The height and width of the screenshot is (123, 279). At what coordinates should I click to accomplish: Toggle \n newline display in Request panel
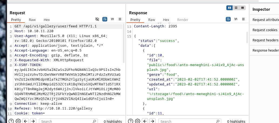coord(112,19)
